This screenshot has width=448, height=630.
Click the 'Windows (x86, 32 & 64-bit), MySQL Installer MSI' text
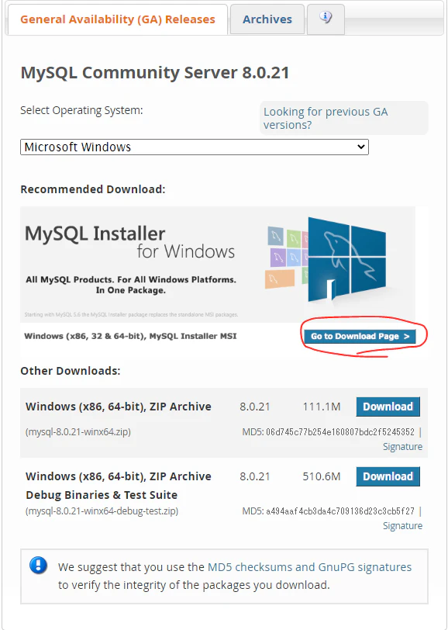pos(130,336)
